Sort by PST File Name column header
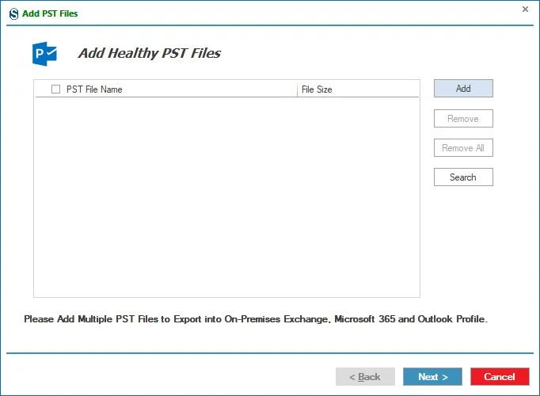540x396 pixels. 94,89
